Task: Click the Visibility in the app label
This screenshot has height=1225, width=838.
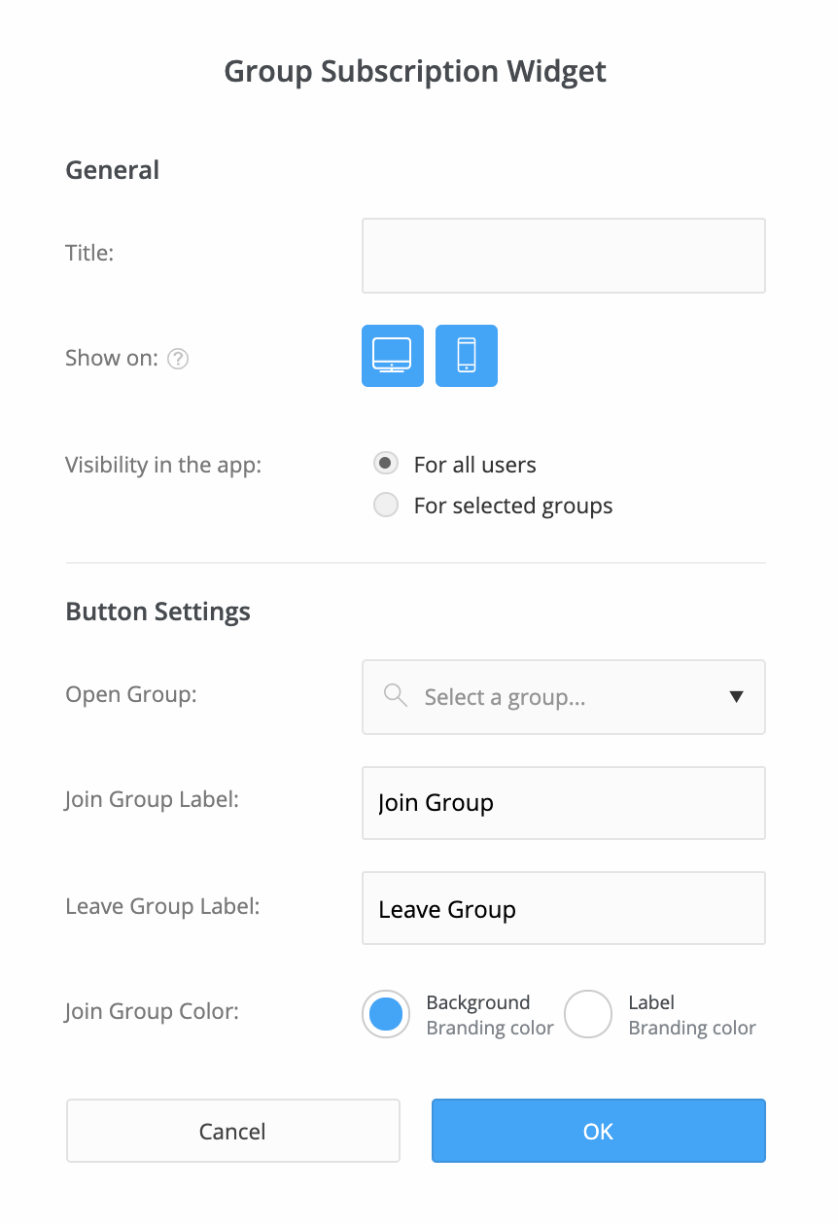Action: 163,465
